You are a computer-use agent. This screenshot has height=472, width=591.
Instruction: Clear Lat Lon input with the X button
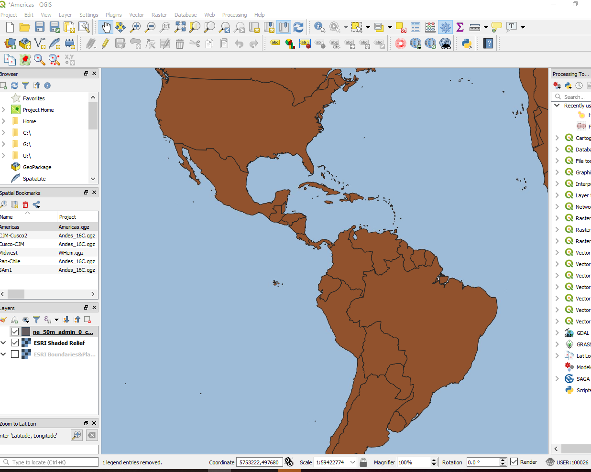coord(92,435)
